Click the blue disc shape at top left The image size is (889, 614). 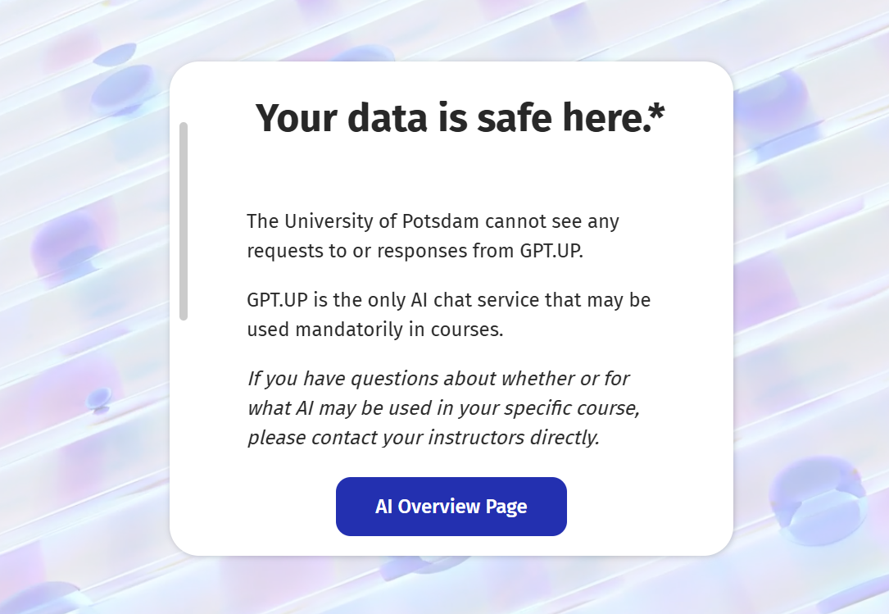[x=123, y=86]
